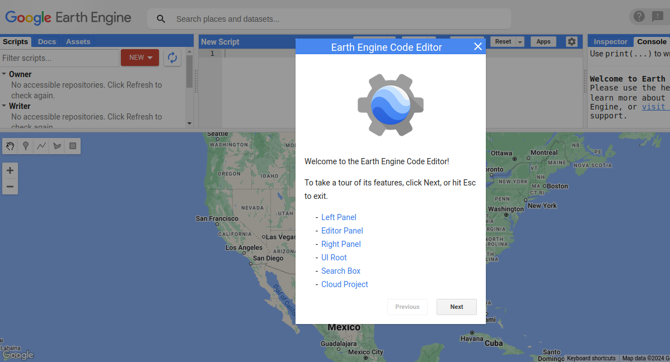Collapse the Owner repositories section
This screenshot has width=670, height=362.
coord(4,74)
